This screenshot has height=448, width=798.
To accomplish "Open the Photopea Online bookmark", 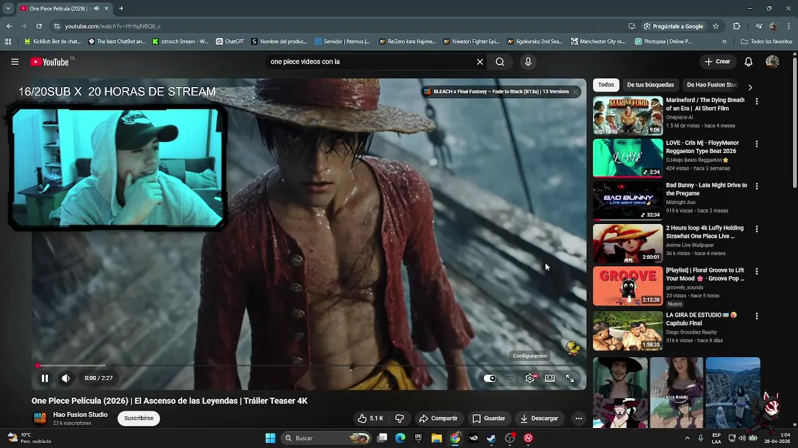I will point(663,42).
